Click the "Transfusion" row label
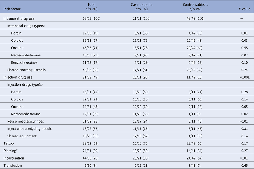Viewport: 254px width, 169px height. (x=13, y=165)
